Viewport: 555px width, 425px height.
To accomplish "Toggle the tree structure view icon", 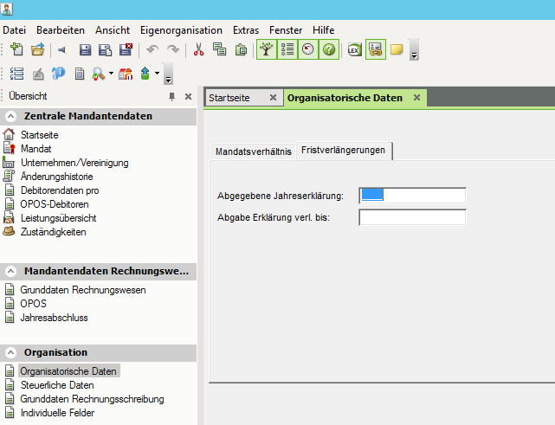I will (x=266, y=50).
